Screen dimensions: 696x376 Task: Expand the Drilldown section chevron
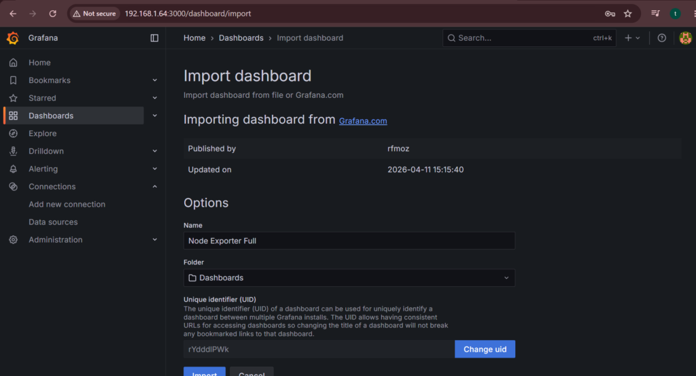[x=155, y=152]
